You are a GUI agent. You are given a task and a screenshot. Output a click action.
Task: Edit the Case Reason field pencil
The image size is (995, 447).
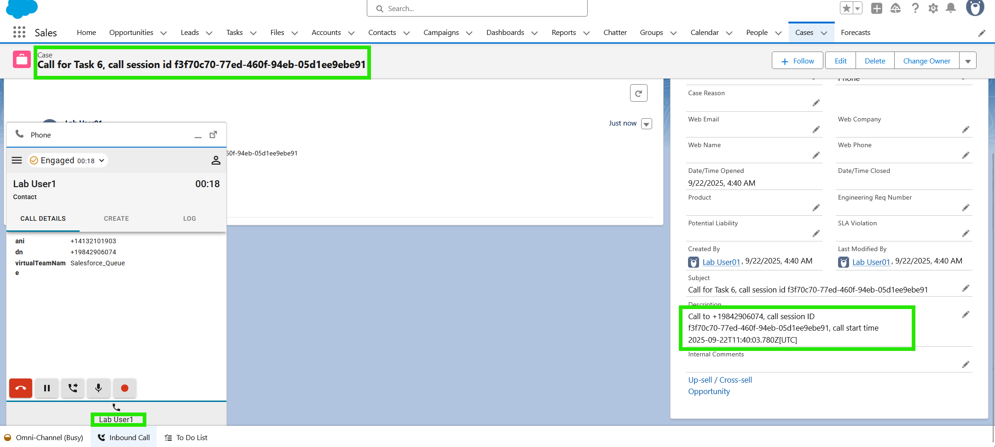click(816, 103)
